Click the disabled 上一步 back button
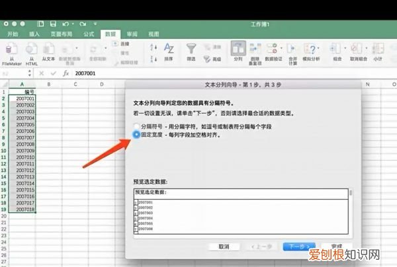 261,247
